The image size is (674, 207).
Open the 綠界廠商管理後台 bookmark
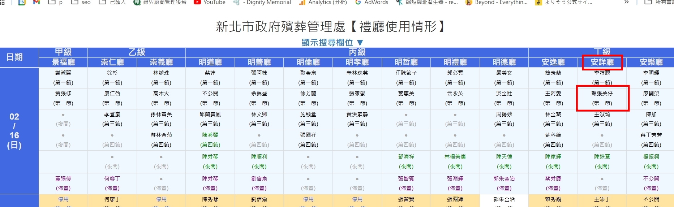[x=160, y=3]
